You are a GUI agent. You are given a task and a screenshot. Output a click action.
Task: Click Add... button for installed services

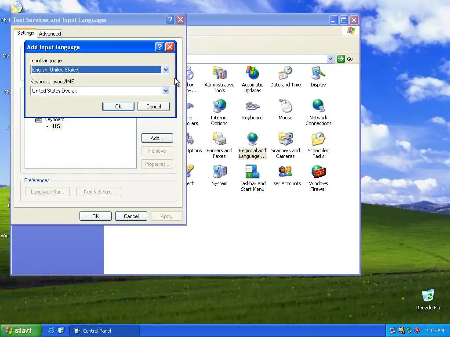(x=157, y=138)
